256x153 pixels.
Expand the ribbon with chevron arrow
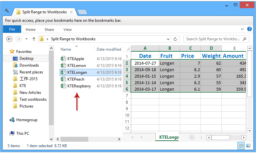[243, 30]
